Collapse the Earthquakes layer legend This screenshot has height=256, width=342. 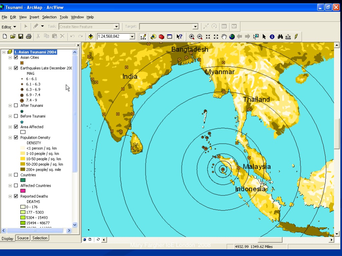tap(10, 68)
